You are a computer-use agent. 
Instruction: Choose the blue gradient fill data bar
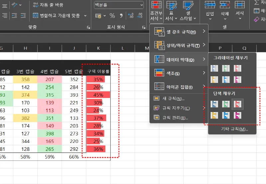tap(214, 69)
